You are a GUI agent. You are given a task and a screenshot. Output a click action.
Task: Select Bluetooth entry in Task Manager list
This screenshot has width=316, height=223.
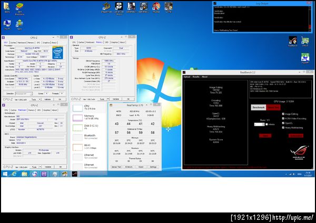(x=91, y=137)
